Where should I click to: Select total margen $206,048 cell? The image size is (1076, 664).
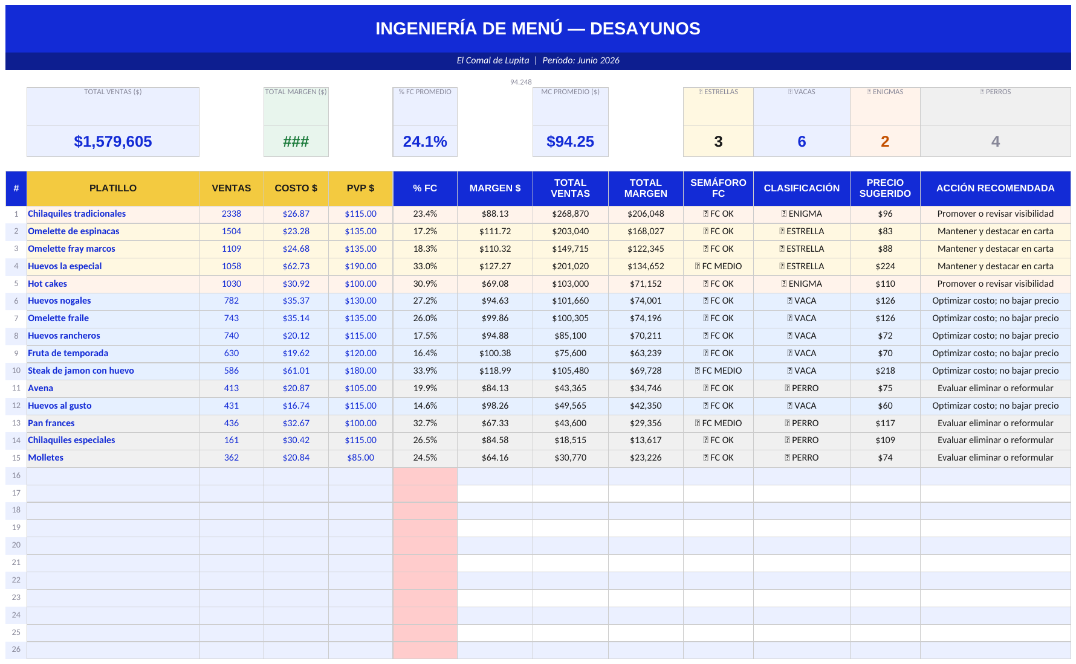click(x=646, y=214)
